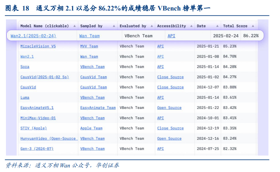The width and height of the screenshot is (280, 172).
Task: Select date 2024-10-01 cell
Action: [x=208, y=118]
